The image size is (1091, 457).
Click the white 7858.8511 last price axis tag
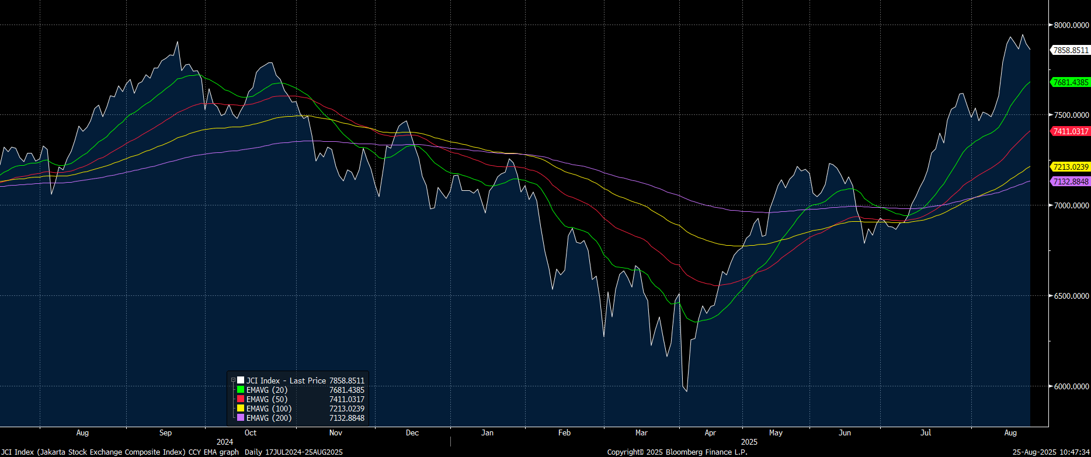[x=1071, y=50]
